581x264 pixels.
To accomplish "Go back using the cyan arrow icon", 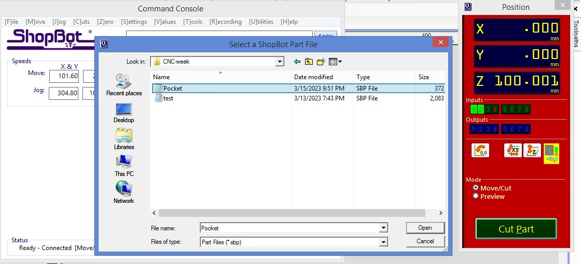I will tap(297, 62).
